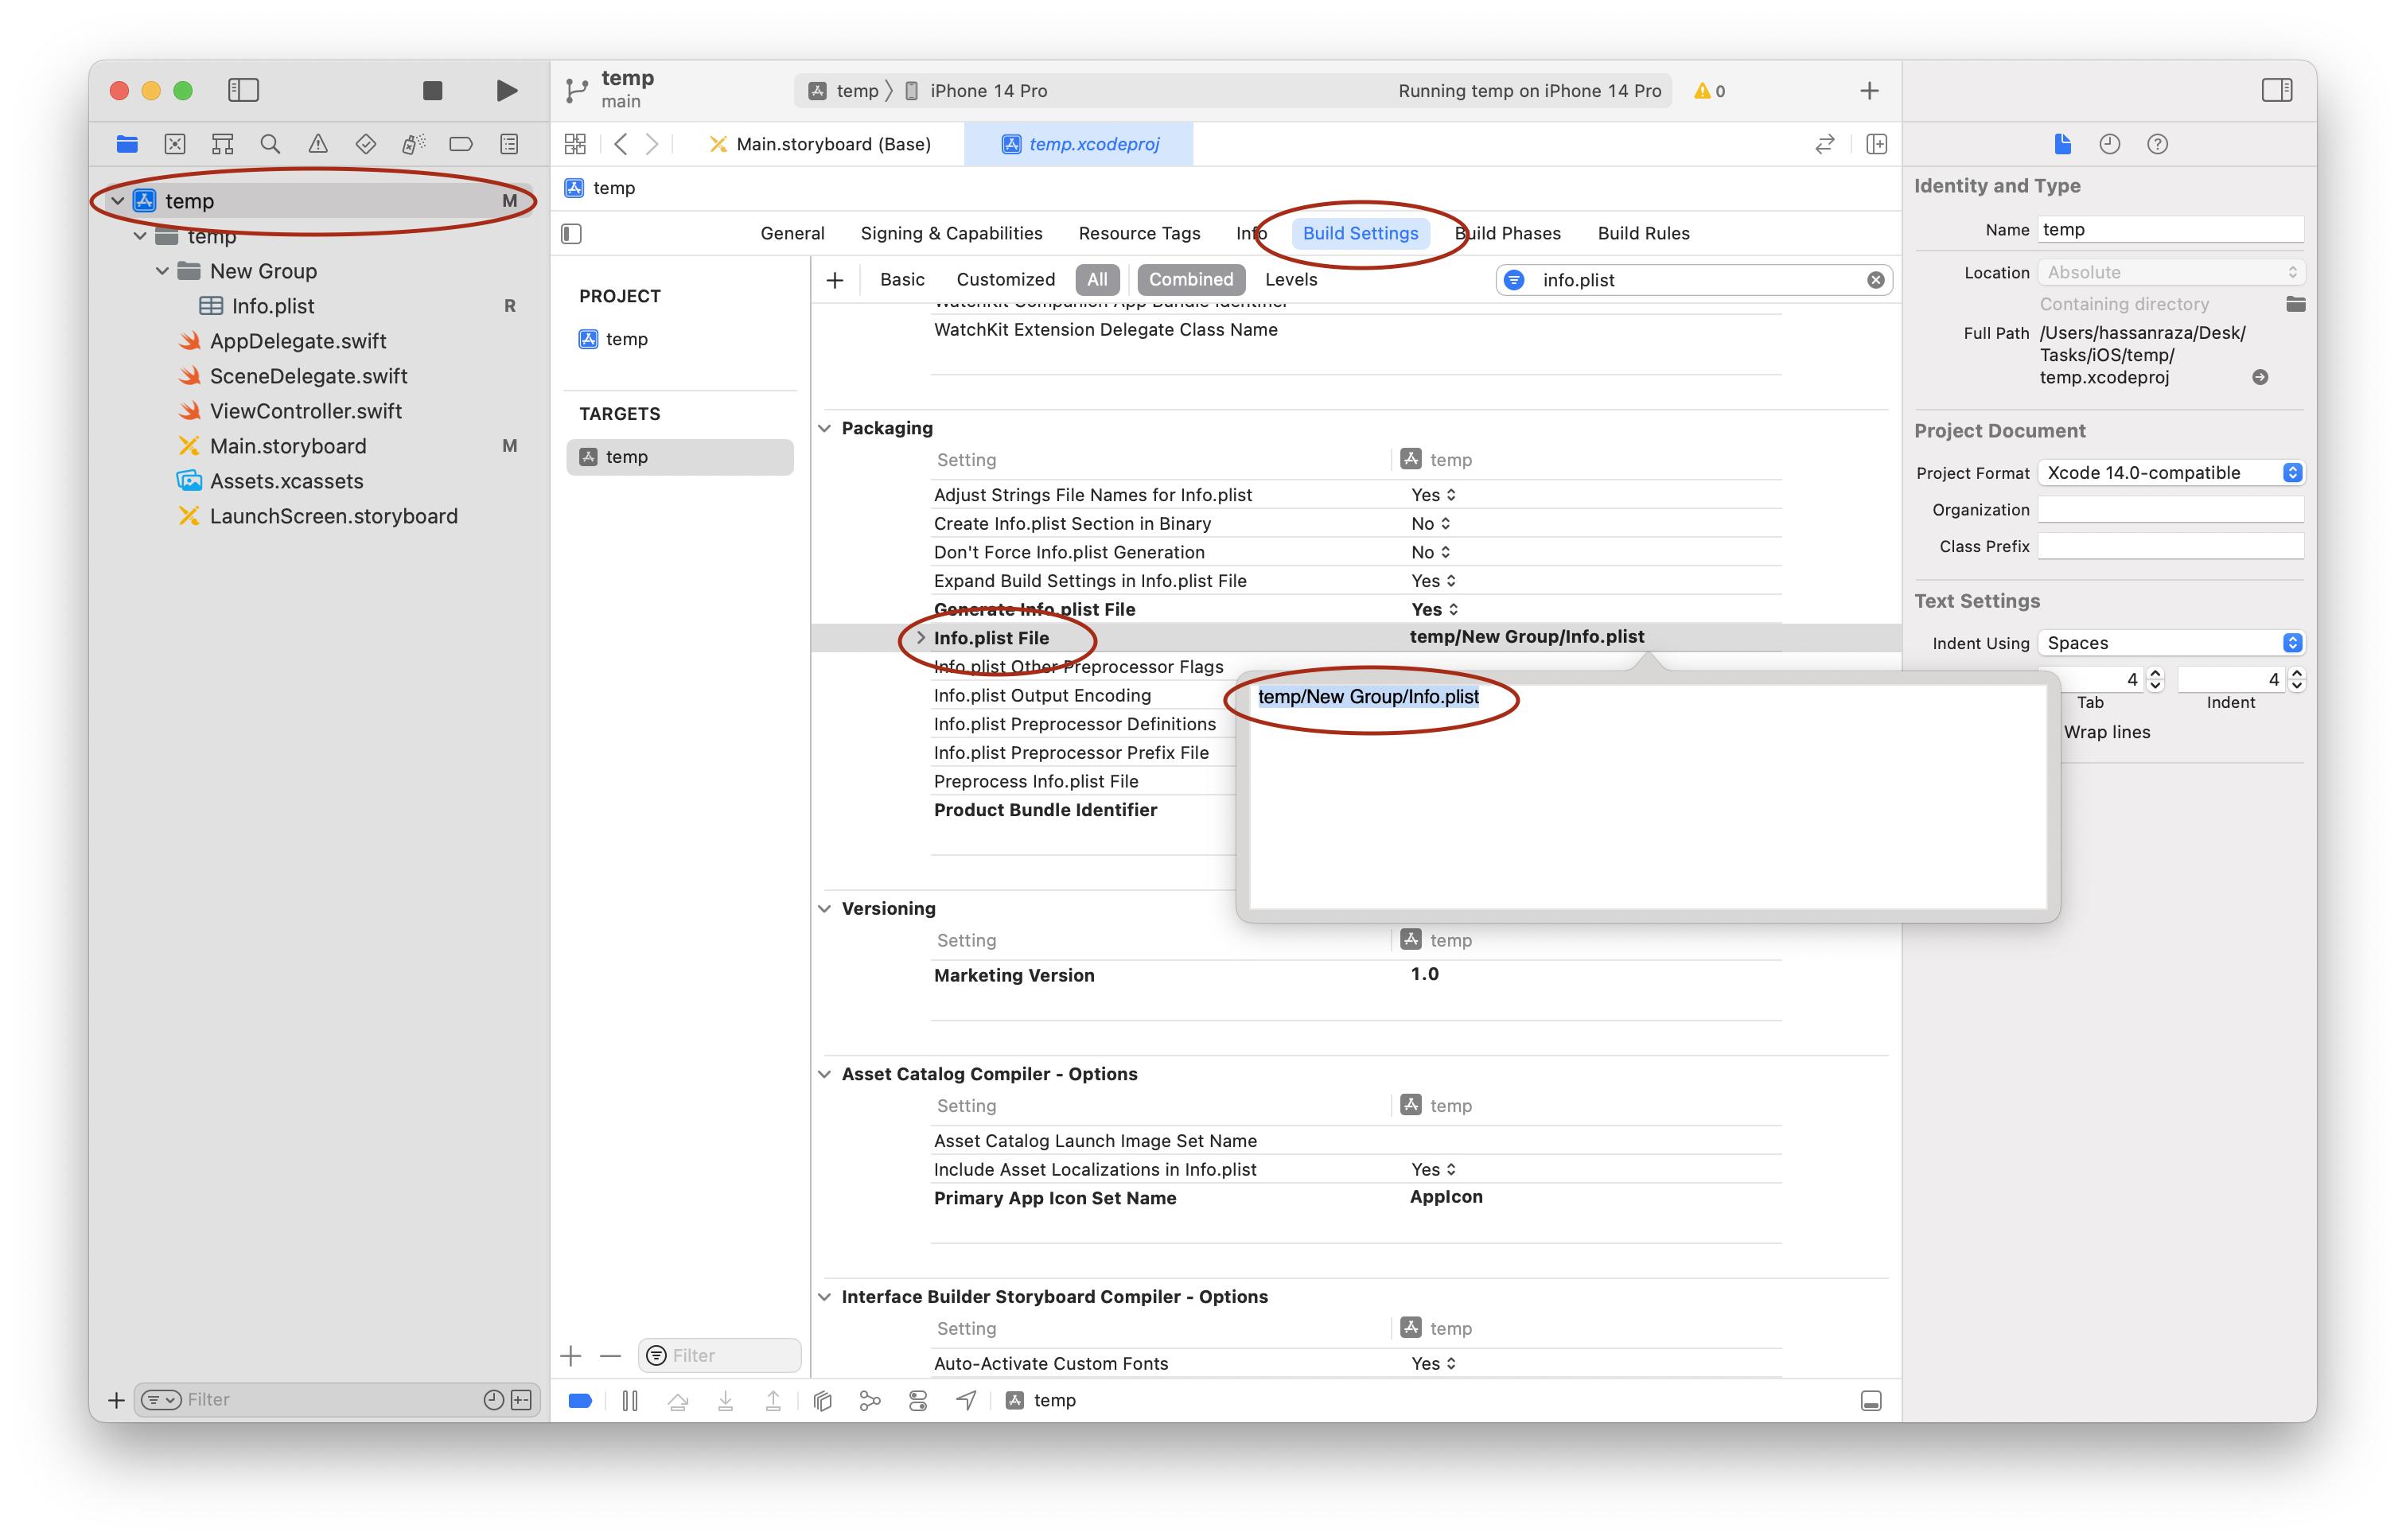Show the Source Control navigator
Image resolution: width=2406 pixels, height=1540 pixels.
[x=175, y=144]
